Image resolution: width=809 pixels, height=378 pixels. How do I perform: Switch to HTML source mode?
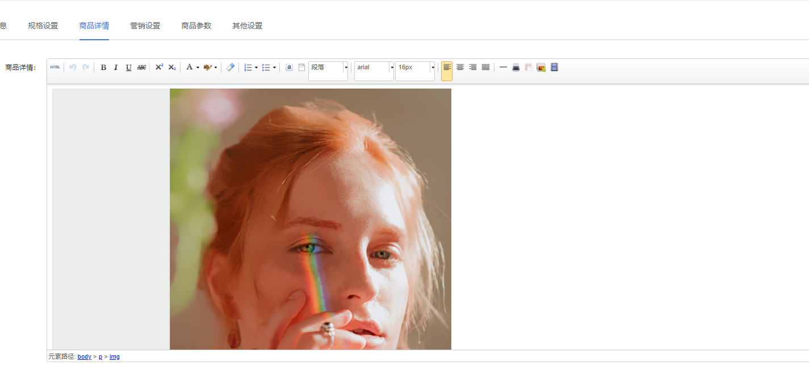(55, 67)
